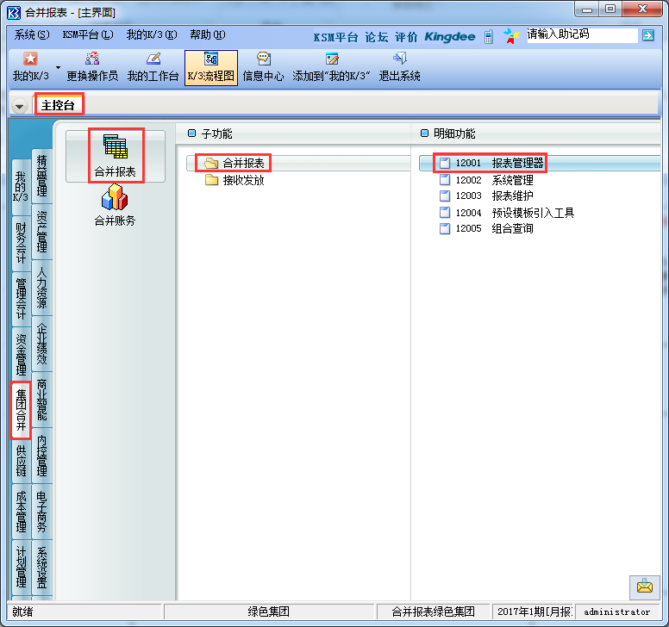Click 添加到"我的K/3" toolbar icon
The height and width of the screenshot is (627, 669).
tap(331, 67)
